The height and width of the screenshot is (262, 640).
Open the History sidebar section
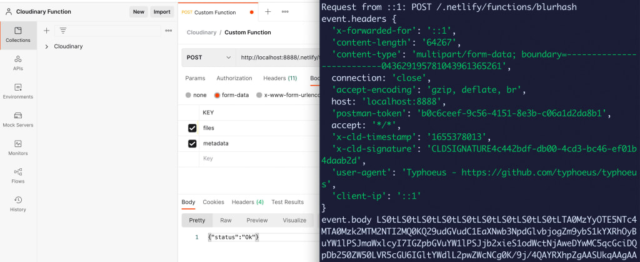tap(18, 204)
